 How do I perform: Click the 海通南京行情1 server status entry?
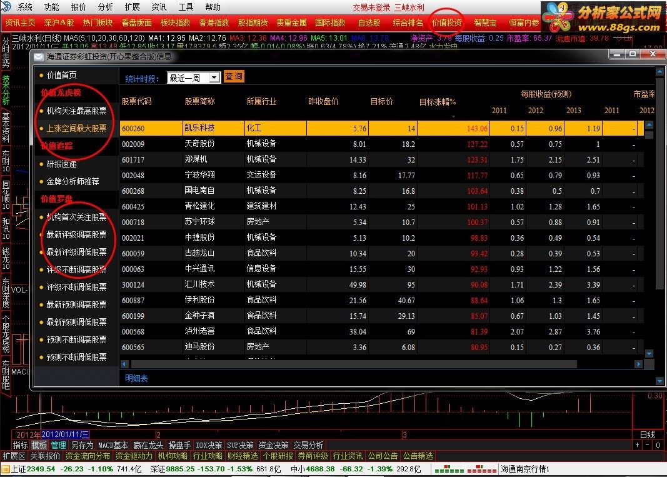525,469
